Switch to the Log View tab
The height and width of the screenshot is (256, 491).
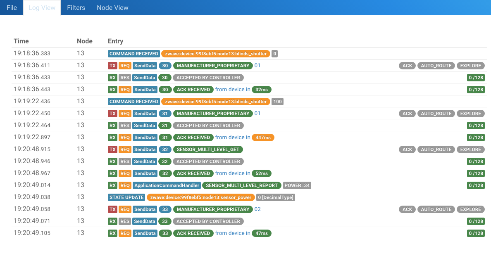tap(42, 7)
